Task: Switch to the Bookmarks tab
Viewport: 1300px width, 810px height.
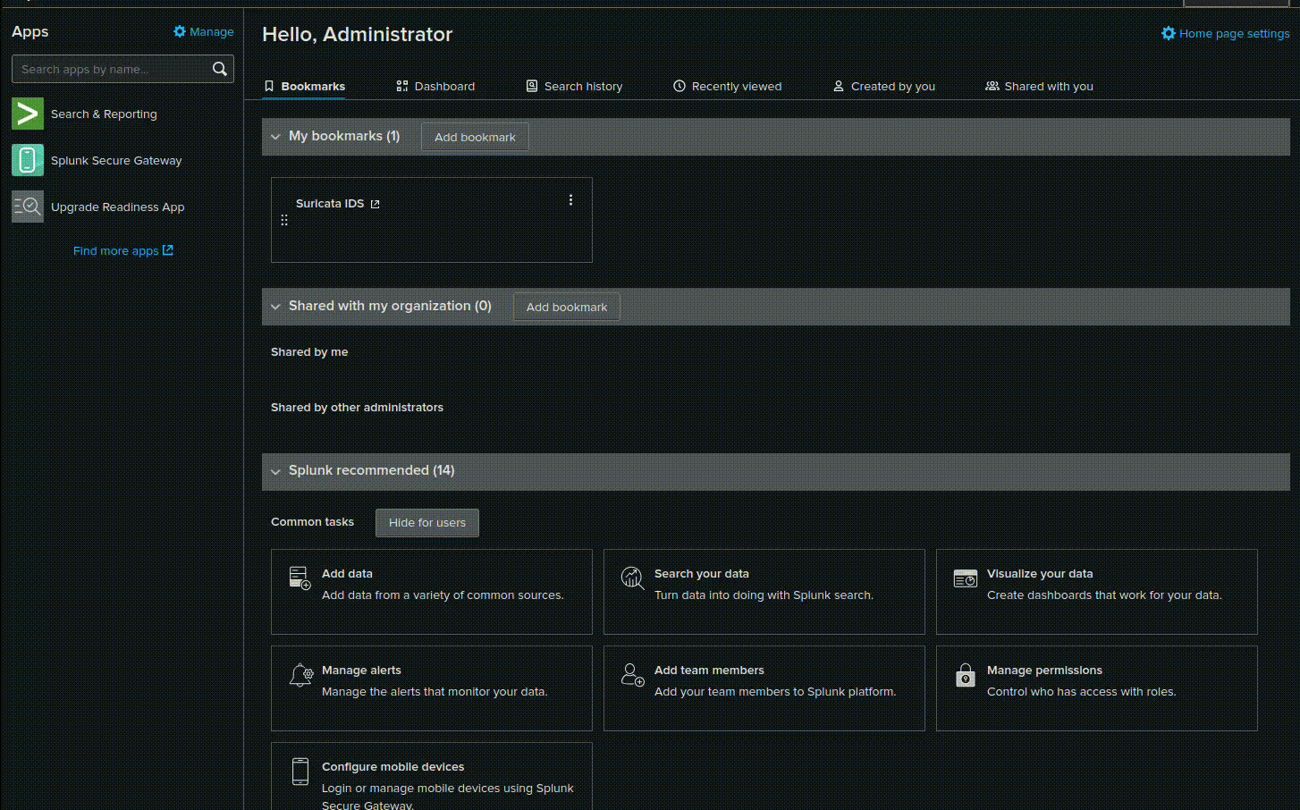Action: tap(305, 86)
